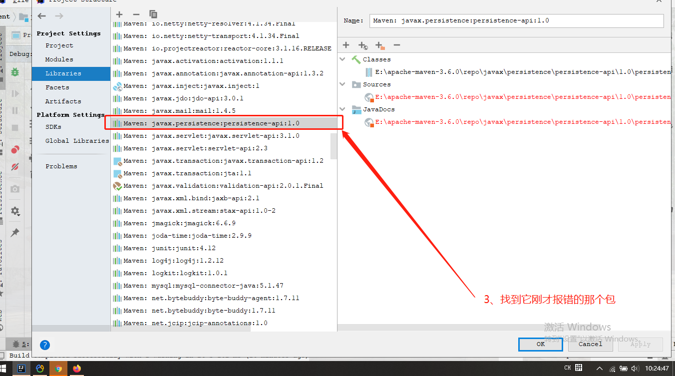This screenshot has height=376, width=675.
Task: Select Maven: io.projectreactor:reactor-core:3.1.16.RELEASE library
Action: point(224,48)
